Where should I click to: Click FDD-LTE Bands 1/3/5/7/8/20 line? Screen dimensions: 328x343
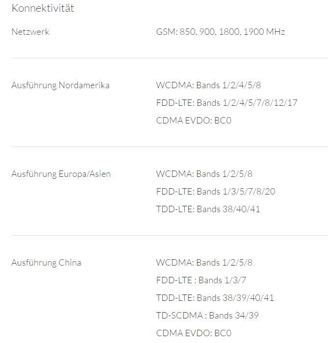click(215, 192)
